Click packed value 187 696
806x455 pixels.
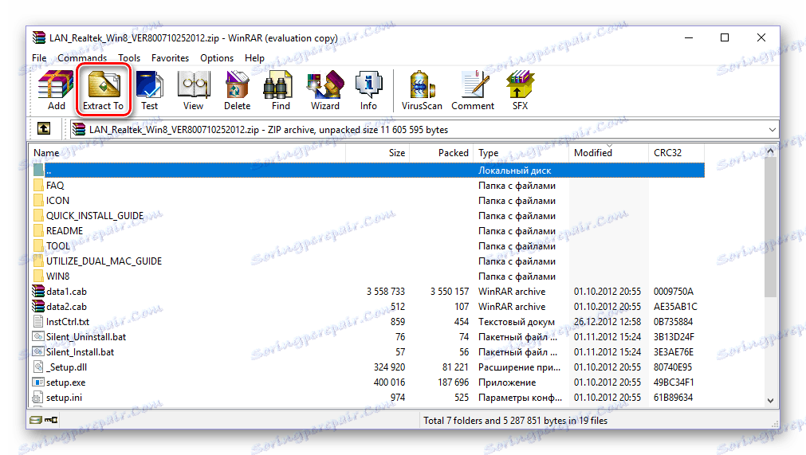[454, 382]
